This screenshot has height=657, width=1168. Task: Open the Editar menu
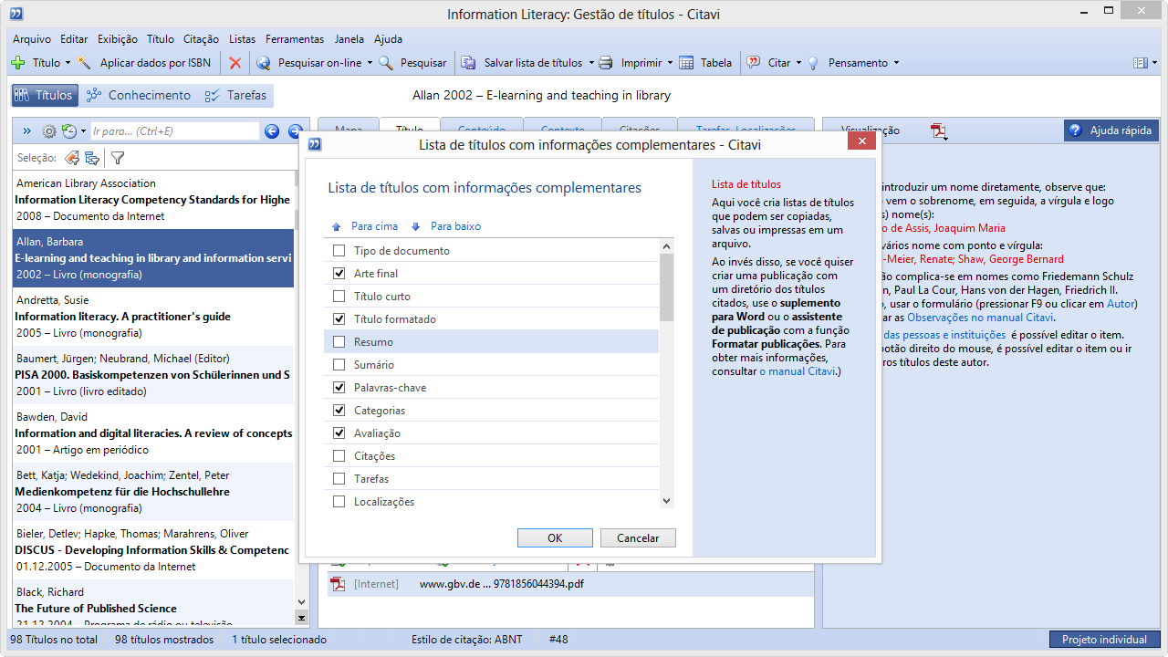click(74, 39)
